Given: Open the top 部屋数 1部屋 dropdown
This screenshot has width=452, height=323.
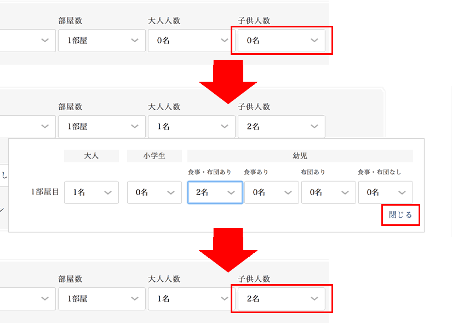Looking at the screenshot, I should pos(102,41).
